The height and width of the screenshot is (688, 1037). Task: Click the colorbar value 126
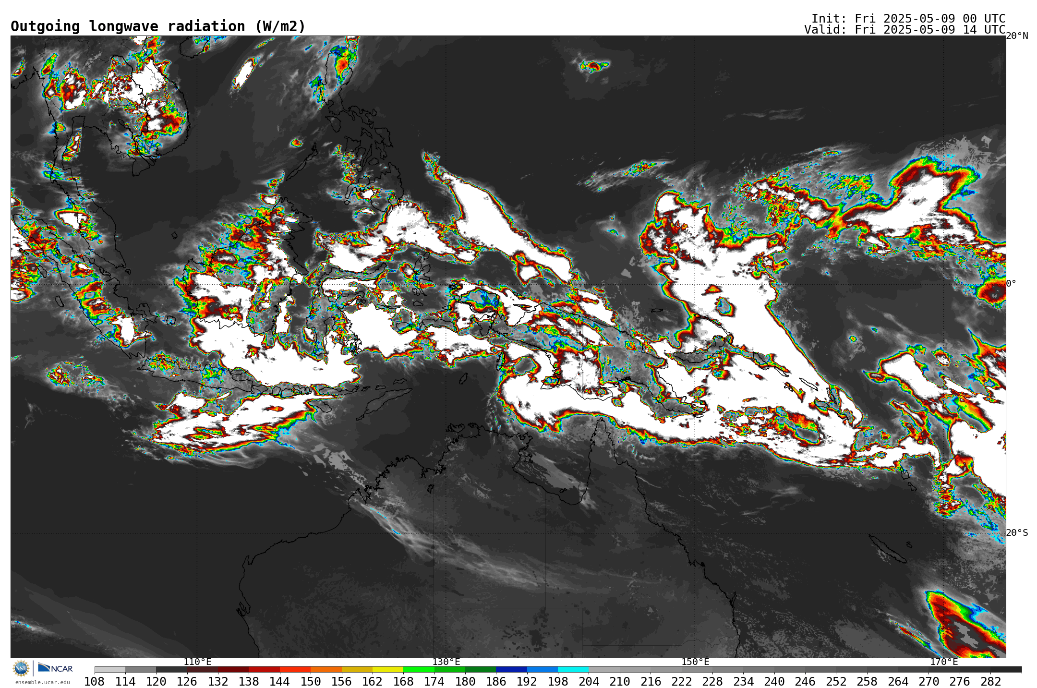[187, 681]
